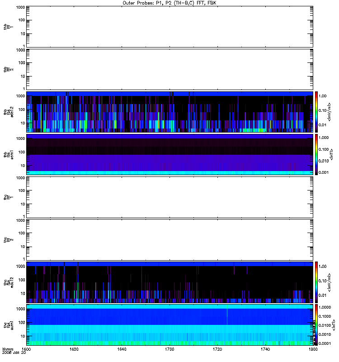This screenshot has height=362, width=339.
Task: Click the "thb fff 2" y-axis title
Action: click(x=8, y=69)
